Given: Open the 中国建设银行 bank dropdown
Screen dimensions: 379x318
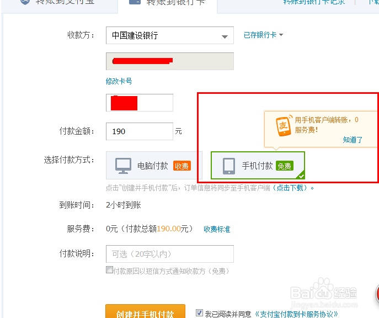Looking at the screenshot, I should click(x=170, y=35).
